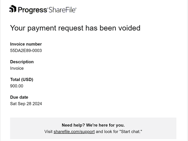Image resolution: width=188 pixels, height=141 pixels.
Task: Click the Sat Sep 28 2024 date
Action: point(26,104)
